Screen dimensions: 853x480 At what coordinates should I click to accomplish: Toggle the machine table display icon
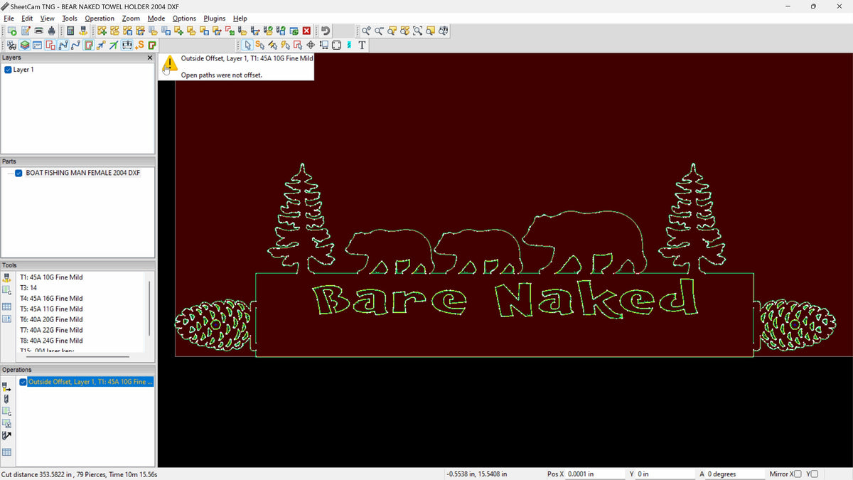(127, 45)
